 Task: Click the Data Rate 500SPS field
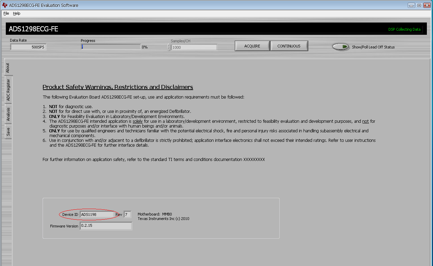point(28,47)
